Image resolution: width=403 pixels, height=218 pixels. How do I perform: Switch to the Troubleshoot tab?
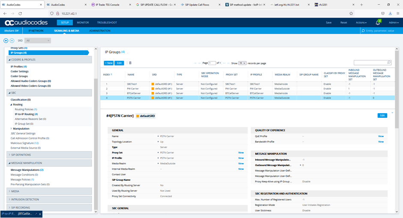107,23
